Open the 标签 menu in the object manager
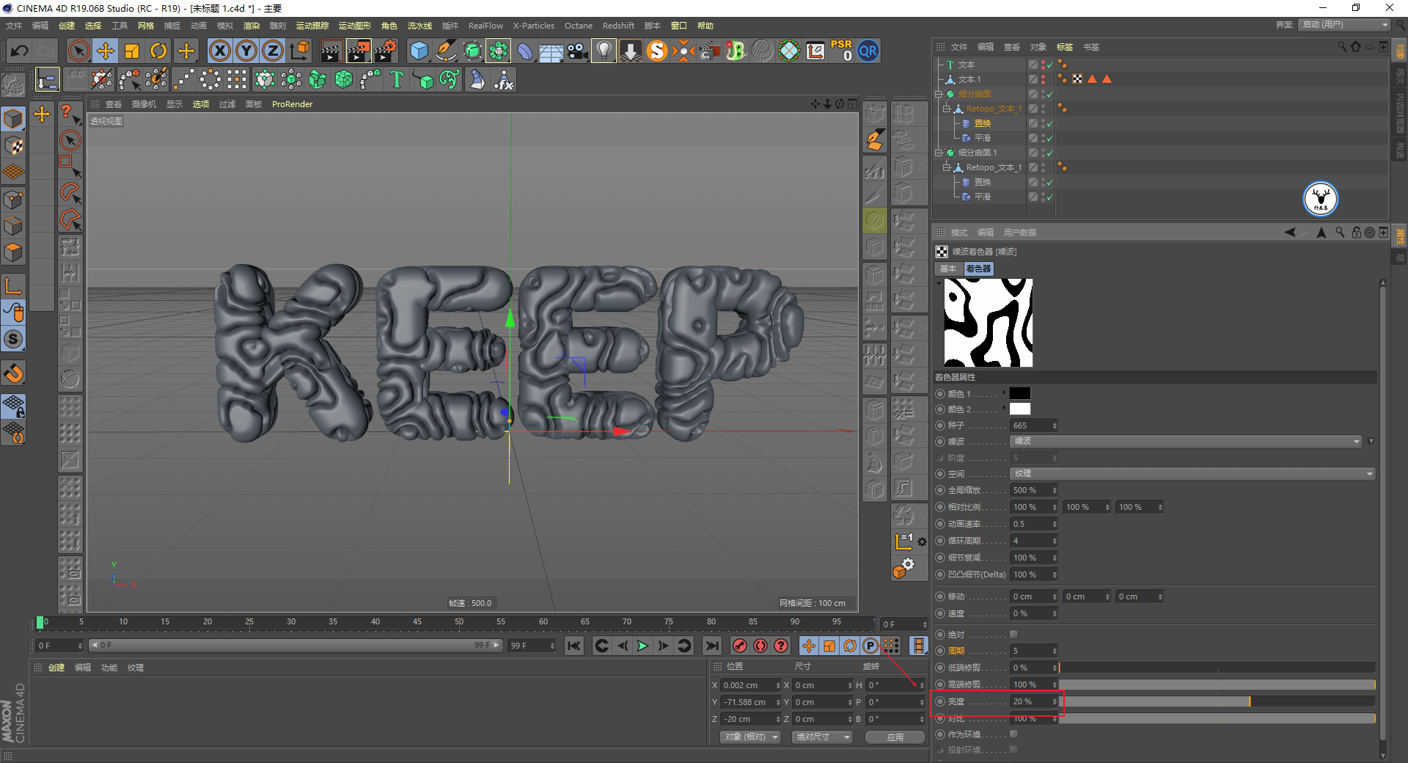1408x763 pixels. [1064, 47]
